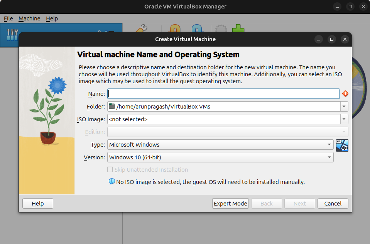Select the Tools icon in VirtualBox Manager sidebar

[x=12, y=35]
